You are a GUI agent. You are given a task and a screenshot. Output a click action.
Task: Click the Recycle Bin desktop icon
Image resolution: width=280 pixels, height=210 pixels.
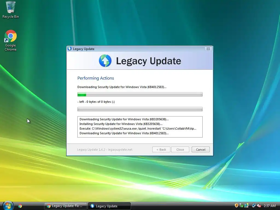[11, 10]
